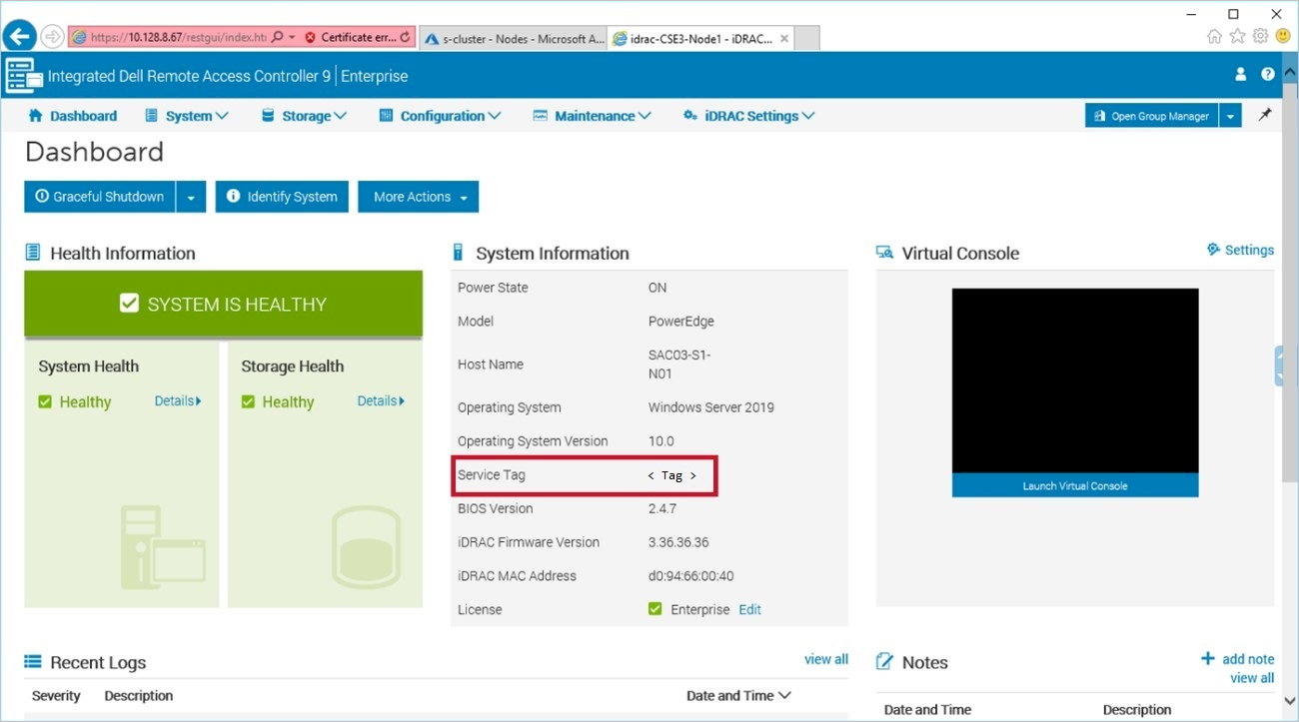Viewport: 1299px width, 722px height.
Task: Click the Enterprise license Edit link
Action: (749, 609)
